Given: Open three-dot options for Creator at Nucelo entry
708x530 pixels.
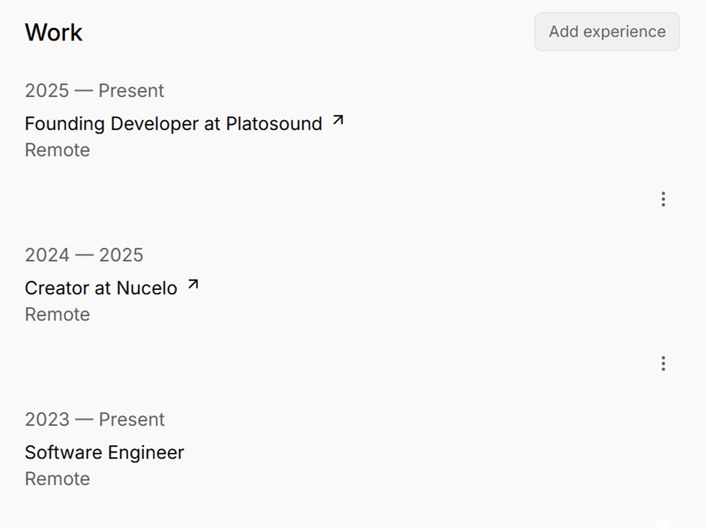Looking at the screenshot, I should tap(663, 363).
